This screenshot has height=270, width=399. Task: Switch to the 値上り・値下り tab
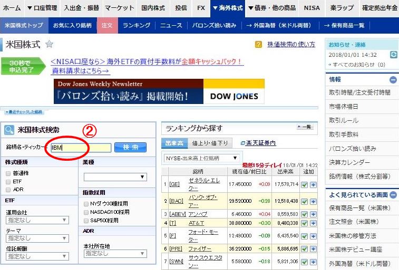[210, 143]
